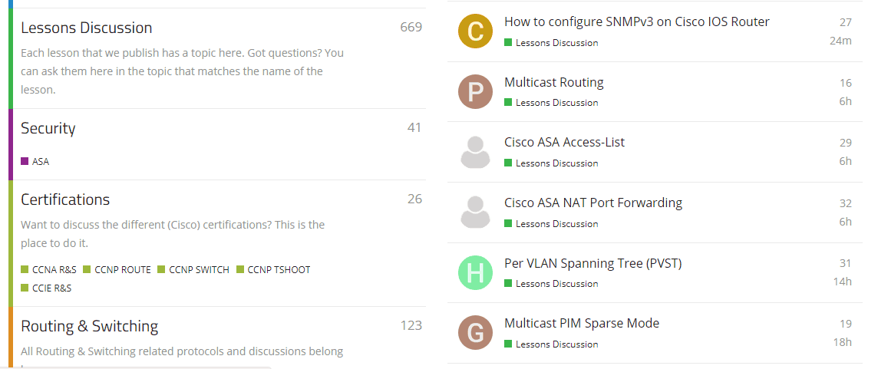
Task: Click the Lessons Discussion tag under Multicast PIM Sparse Mode
Action: (x=556, y=344)
